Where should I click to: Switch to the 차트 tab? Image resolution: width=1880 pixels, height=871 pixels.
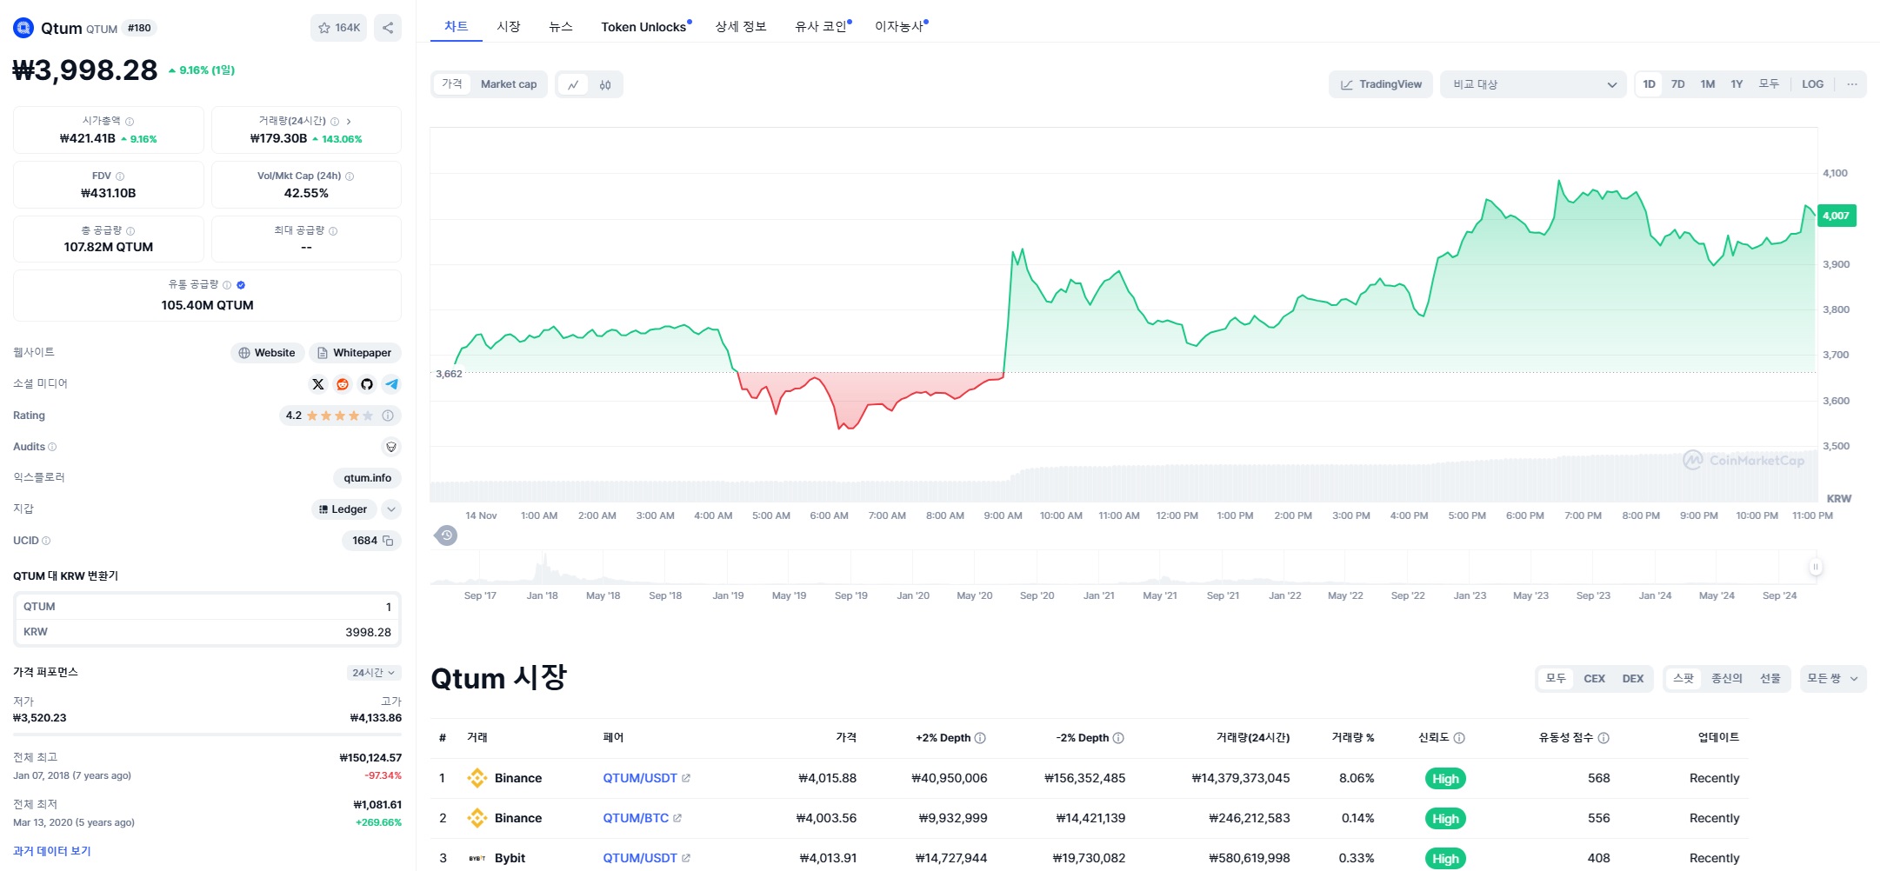tap(457, 27)
